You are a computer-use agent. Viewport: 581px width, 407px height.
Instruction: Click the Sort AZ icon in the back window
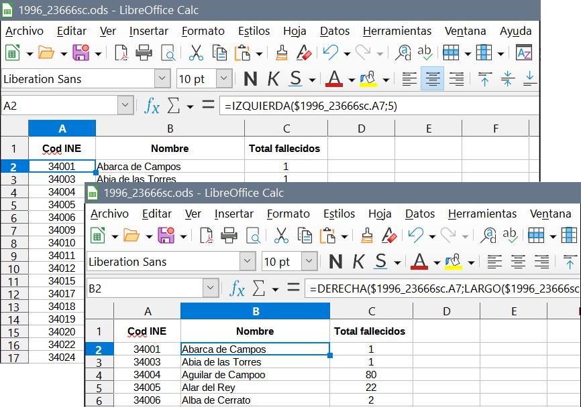[x=524, y=53]
